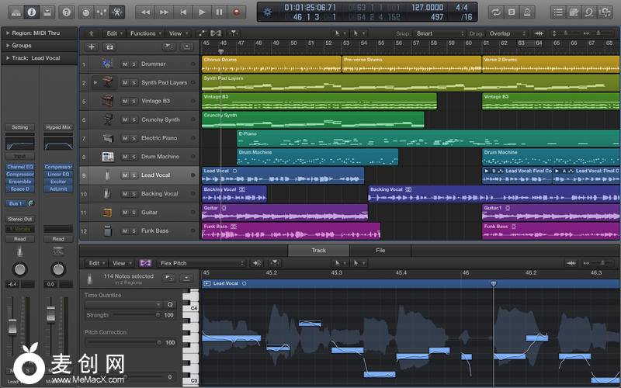Open the Snap mode dropdown

click(x=439, y=34)
